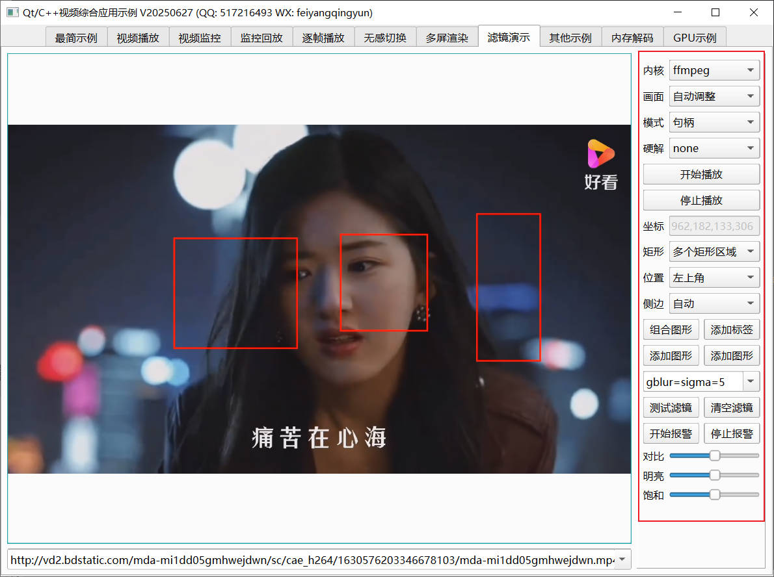Viewport: 774px width, 577px height.
Task: Click the 清空滤镜 button
Action: [x=732, y=408]
